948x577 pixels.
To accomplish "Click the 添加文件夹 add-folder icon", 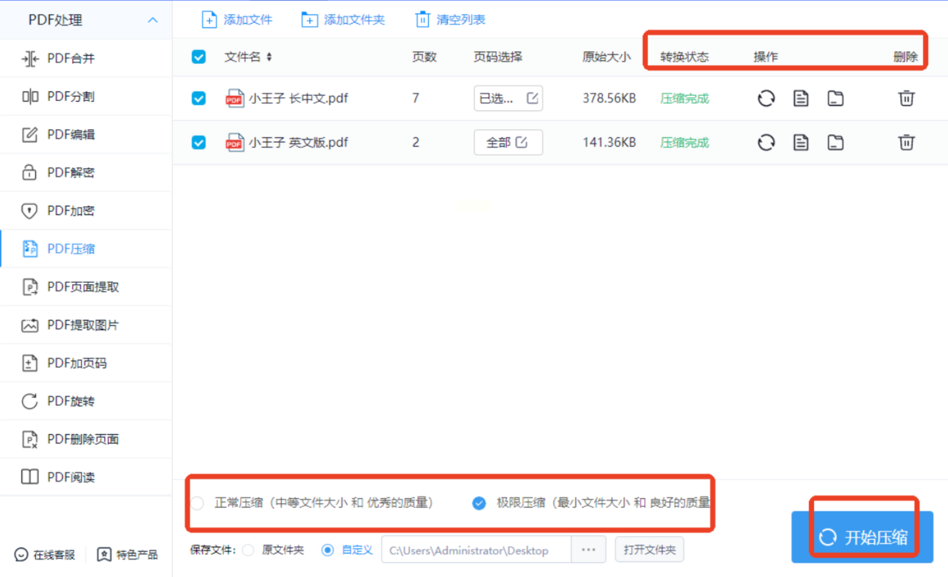I will pos(309,20).
